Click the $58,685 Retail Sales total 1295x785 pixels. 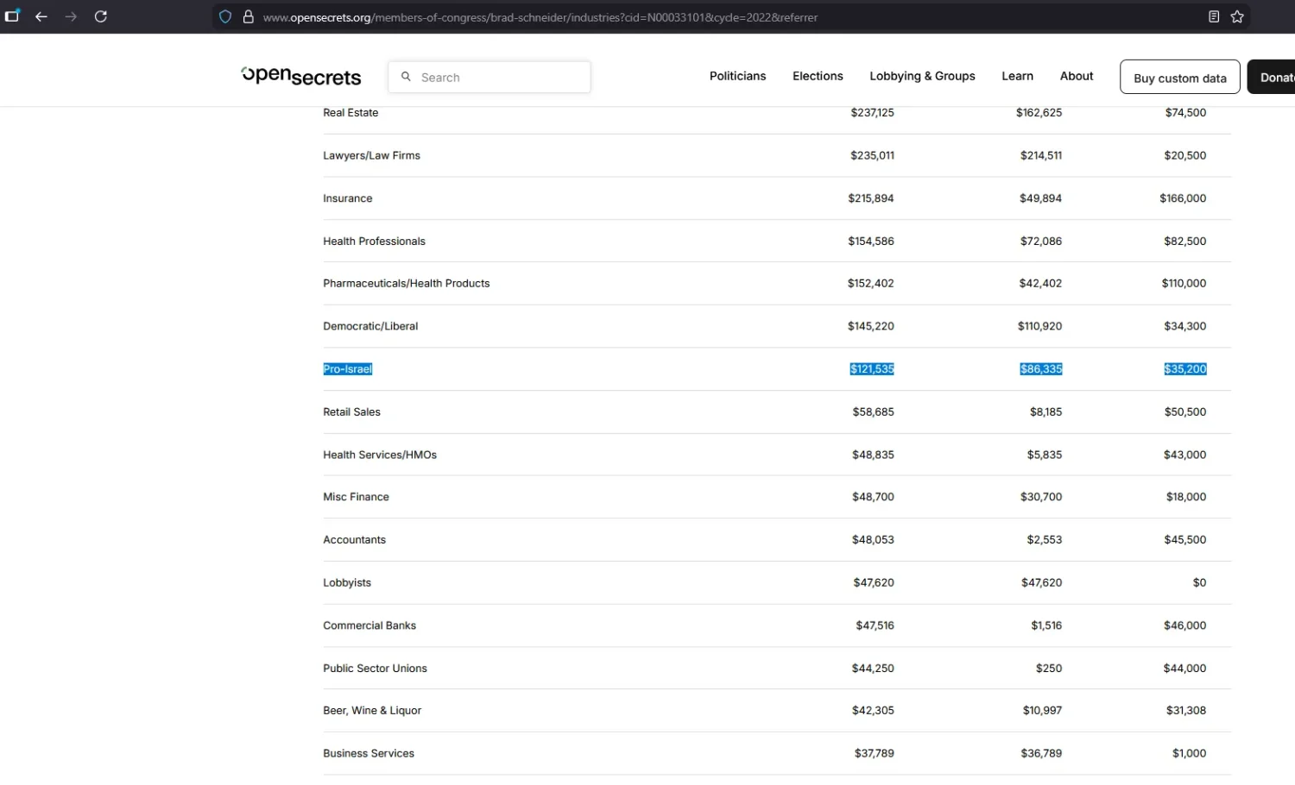tap(874, 412)
